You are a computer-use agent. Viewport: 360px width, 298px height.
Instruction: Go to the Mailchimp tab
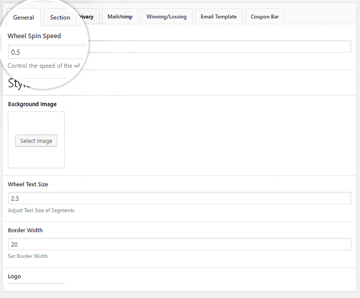click(119, 17)
